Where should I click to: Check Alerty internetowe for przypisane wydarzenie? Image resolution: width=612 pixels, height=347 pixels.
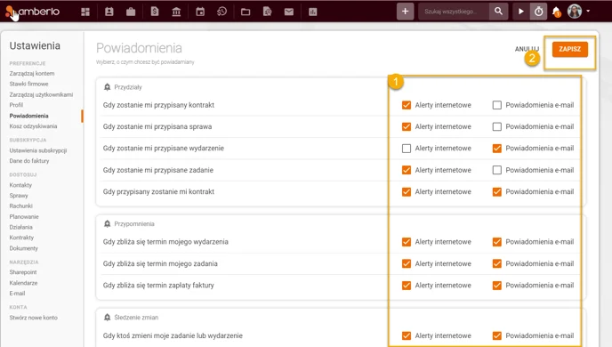click(407, 149)
